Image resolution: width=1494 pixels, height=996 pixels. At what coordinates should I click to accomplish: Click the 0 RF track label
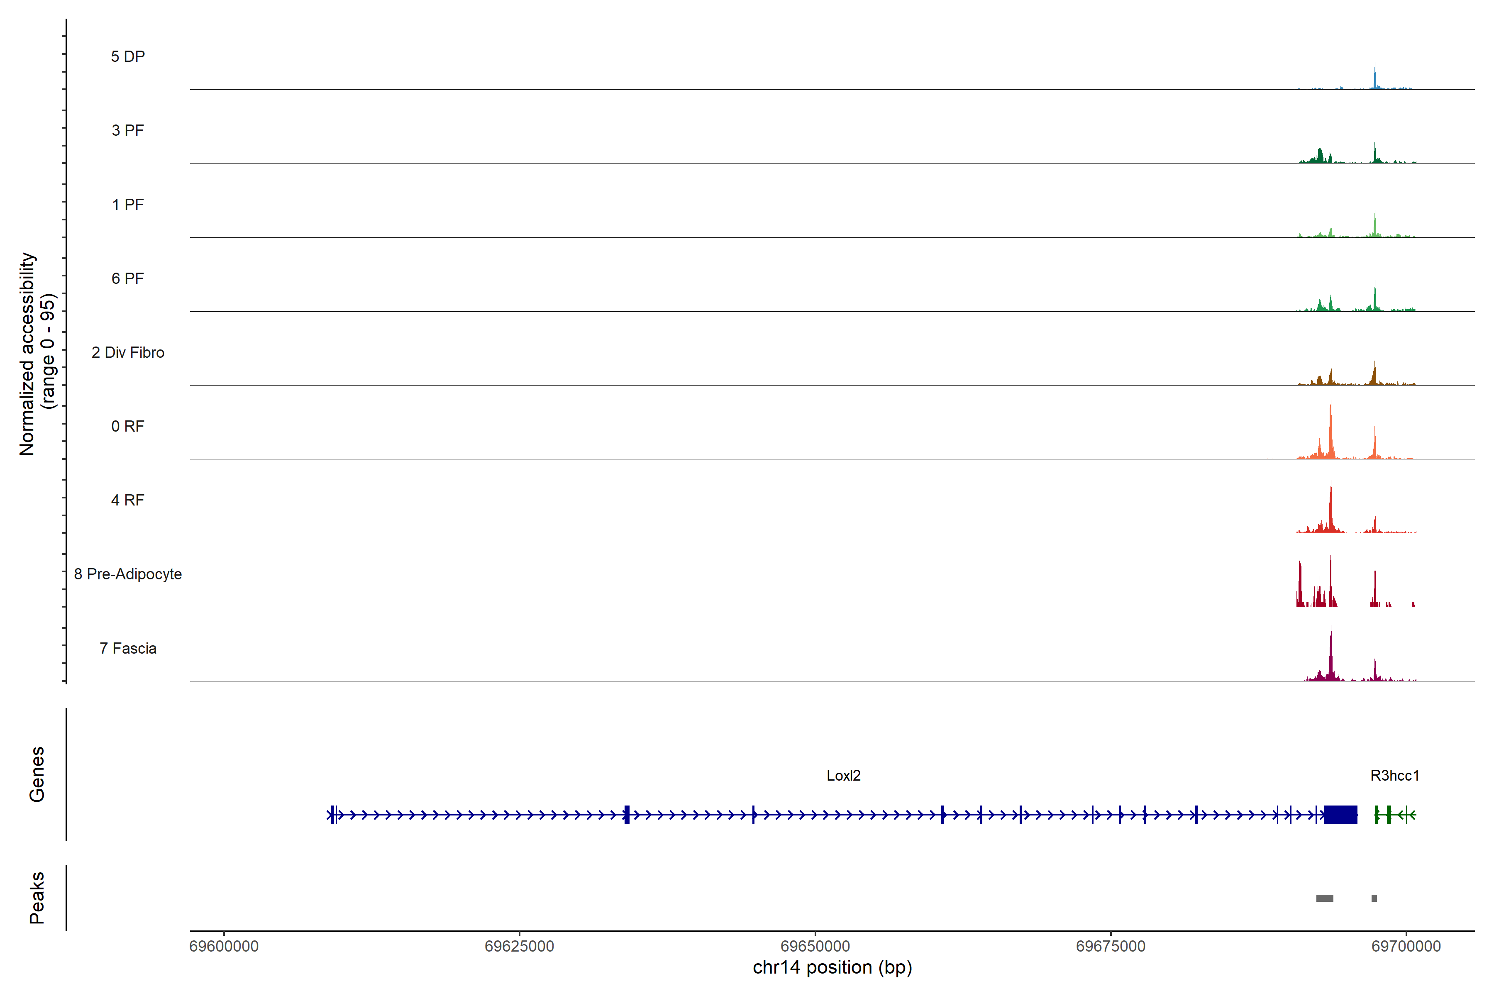click(x=128, y=426)
